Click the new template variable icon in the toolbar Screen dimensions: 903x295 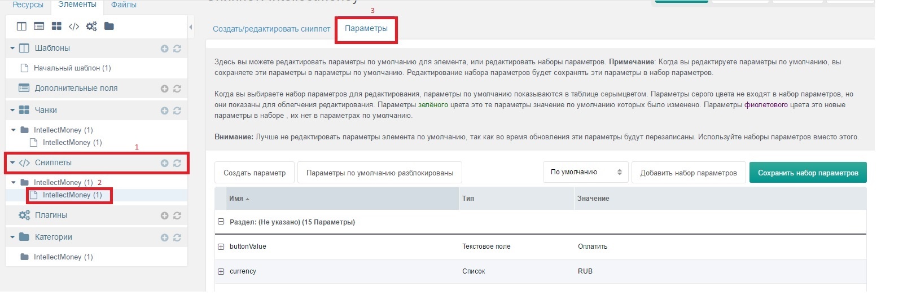pyautogui.click(x=39, y=27)
